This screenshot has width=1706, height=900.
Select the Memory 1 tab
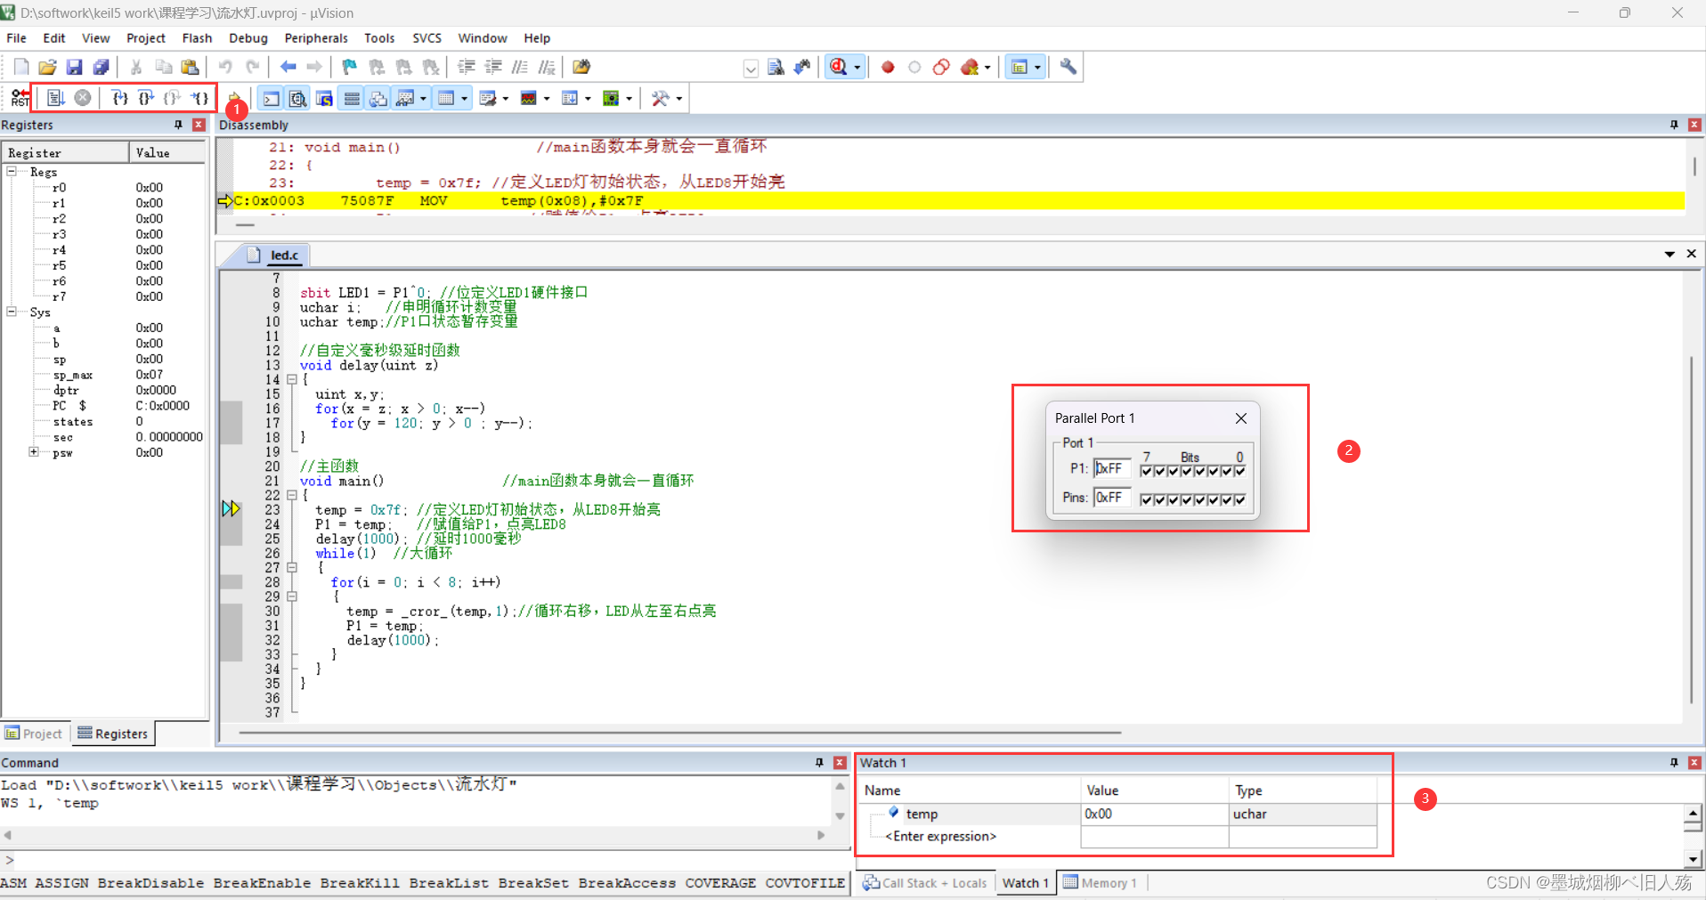coord(1101,883)
